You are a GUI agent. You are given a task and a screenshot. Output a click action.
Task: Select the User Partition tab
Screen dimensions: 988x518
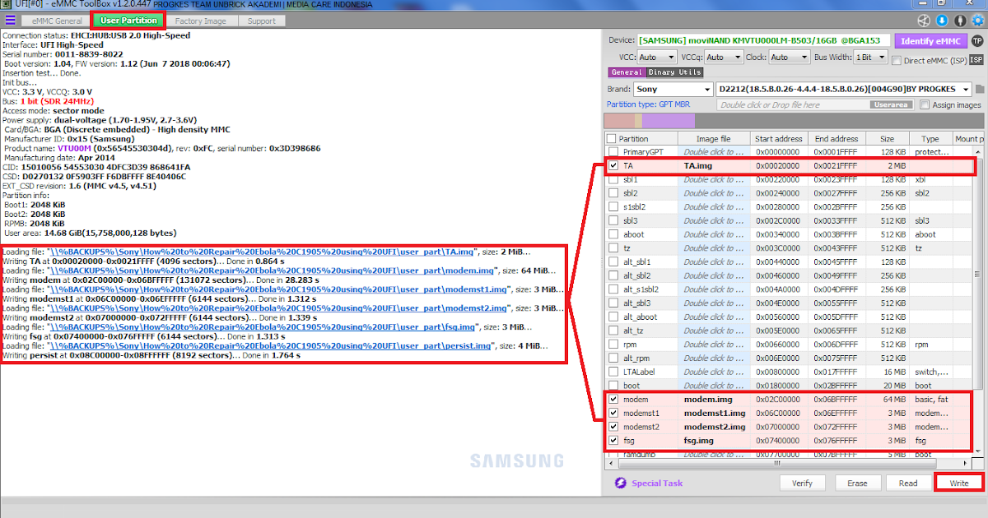point(128,21)
